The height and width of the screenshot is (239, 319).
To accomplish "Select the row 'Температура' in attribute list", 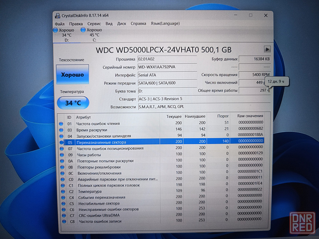I will pyautogui.click(x=163, y=191).
